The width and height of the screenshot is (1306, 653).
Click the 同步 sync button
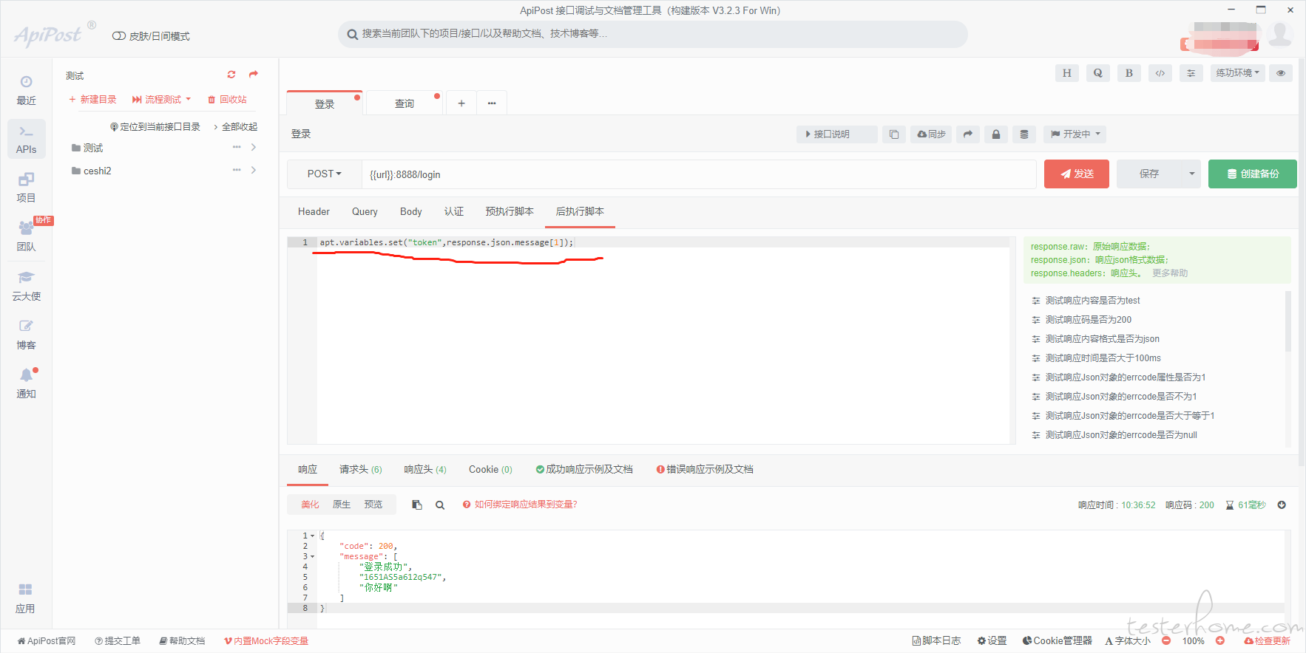click(x=931, y=134)
